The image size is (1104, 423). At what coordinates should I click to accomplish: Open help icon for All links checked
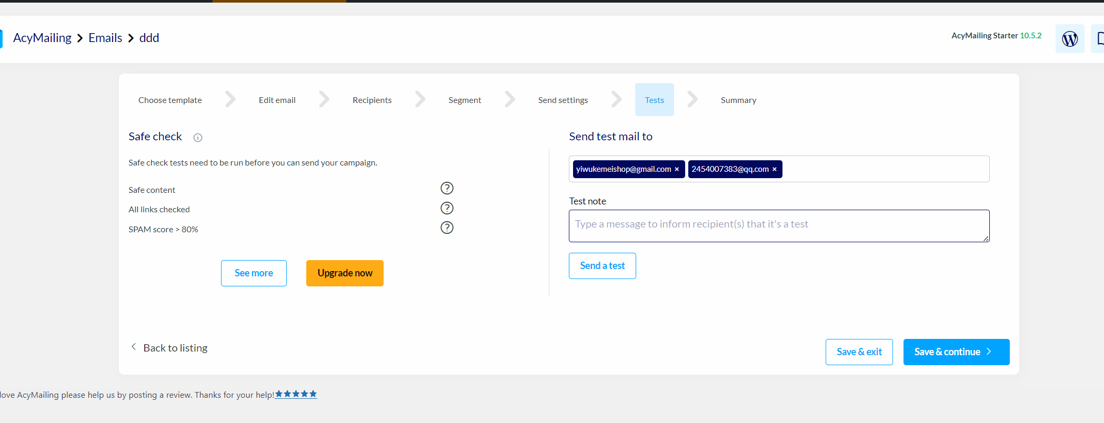coord(447,208)
